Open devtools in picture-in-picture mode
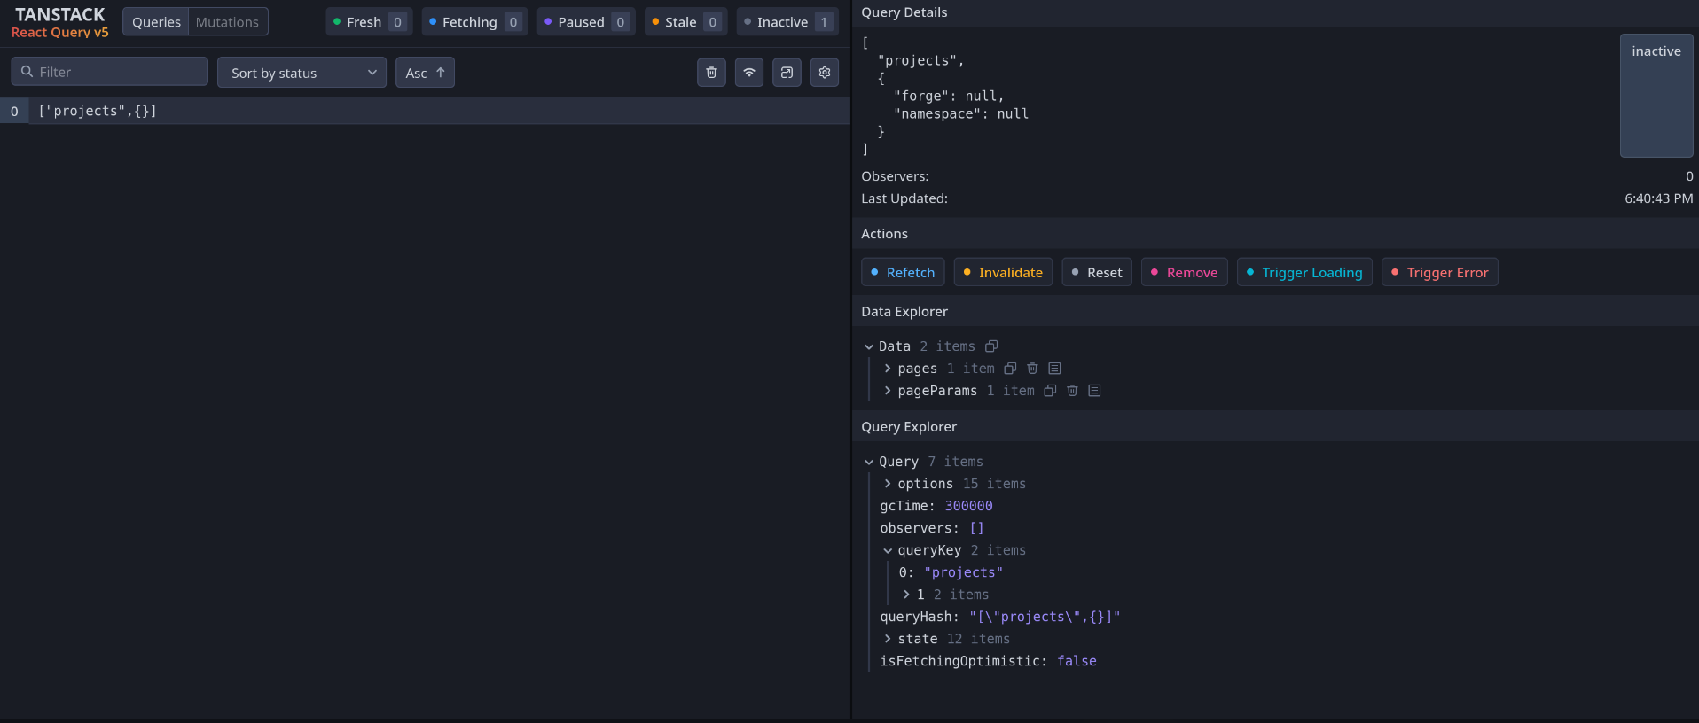Image resolution: width=1699 pixels, height=723 pixels. click(x=787, y=73)
